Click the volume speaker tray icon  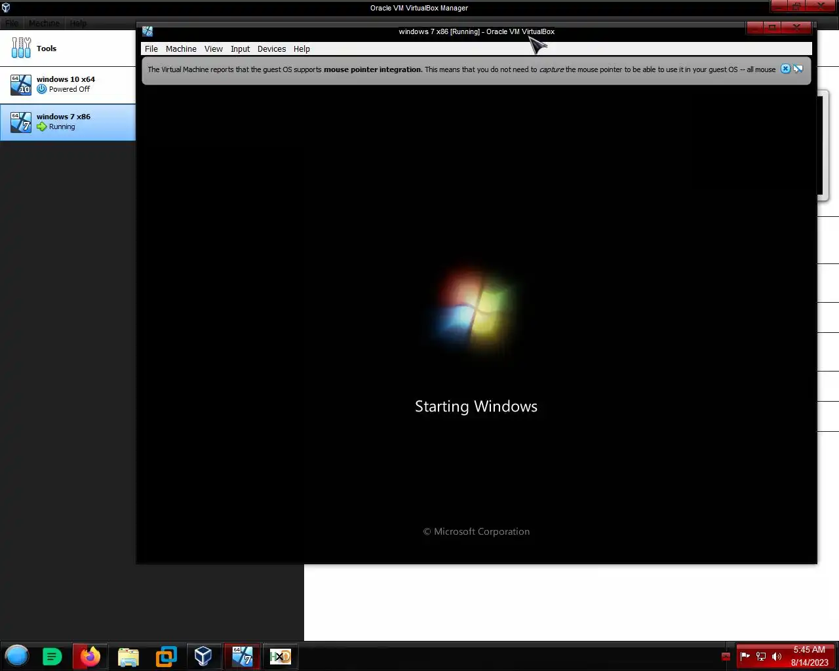click(x=777, y=656)
